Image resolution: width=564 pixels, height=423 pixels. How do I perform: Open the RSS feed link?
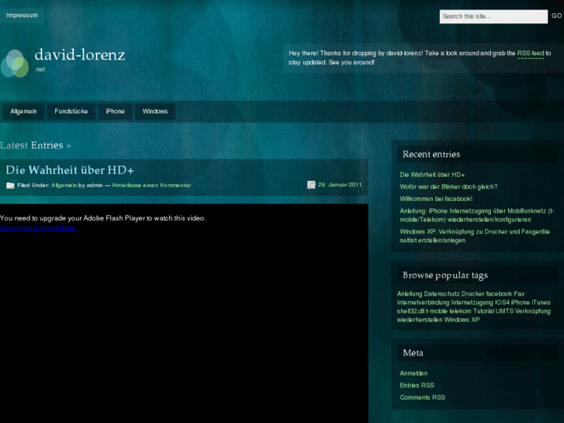(x=531, y=54)
